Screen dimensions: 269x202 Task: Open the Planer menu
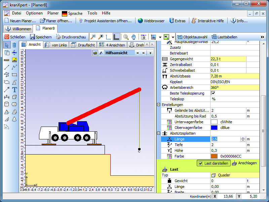click(x=53, y=13)
